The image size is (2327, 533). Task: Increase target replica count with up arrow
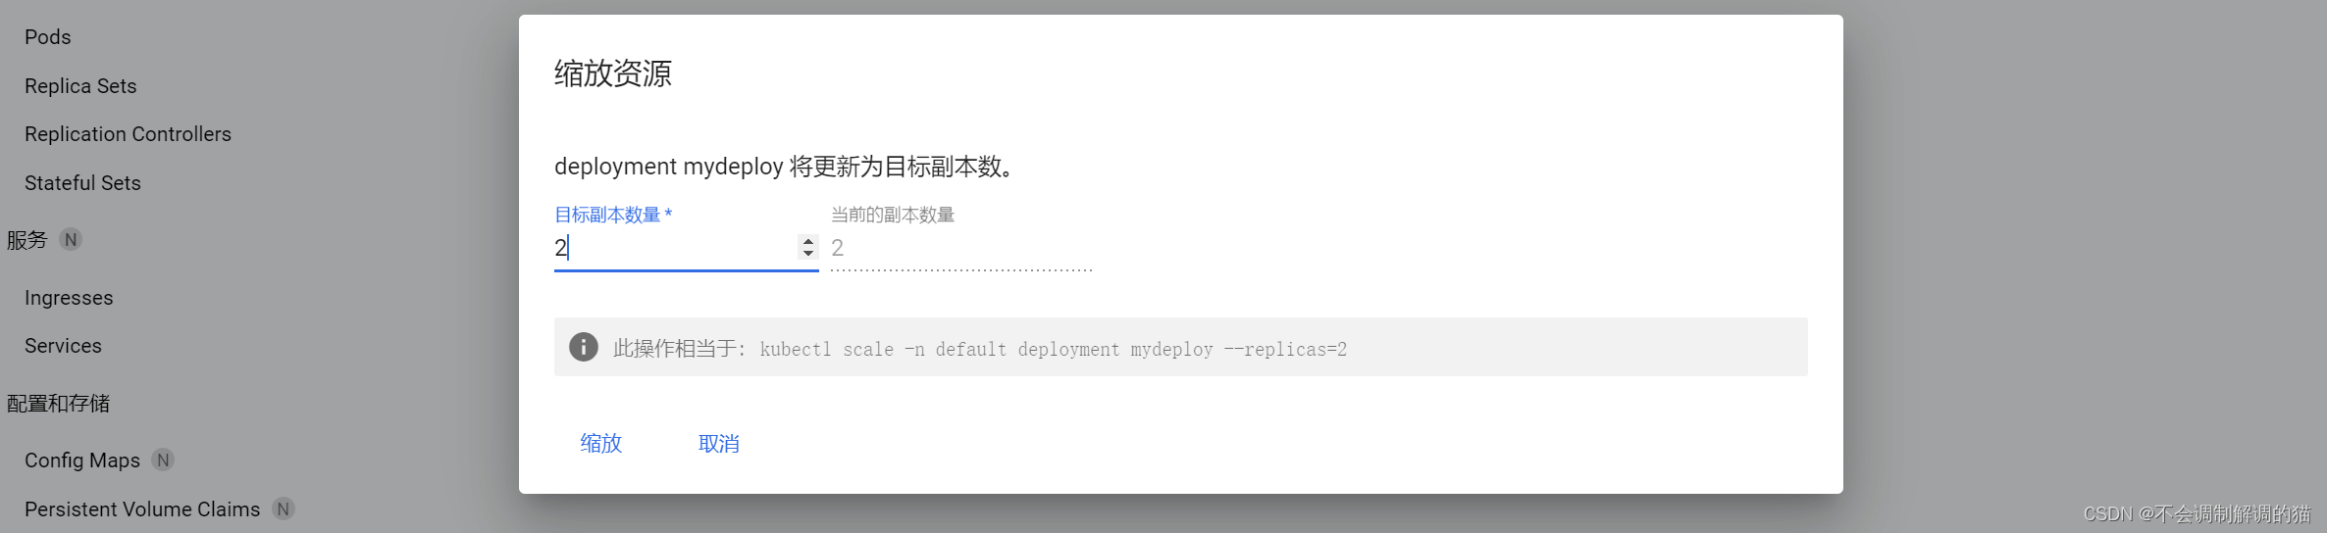(x=808, y=241)
